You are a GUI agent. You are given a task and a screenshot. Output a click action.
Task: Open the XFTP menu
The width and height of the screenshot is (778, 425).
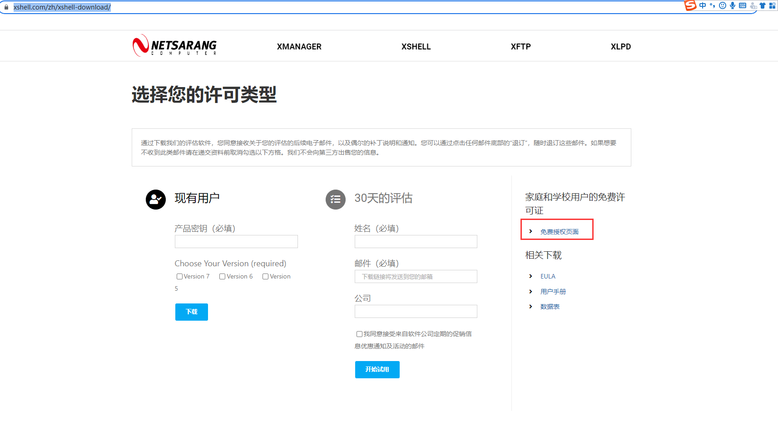point(521,47)
